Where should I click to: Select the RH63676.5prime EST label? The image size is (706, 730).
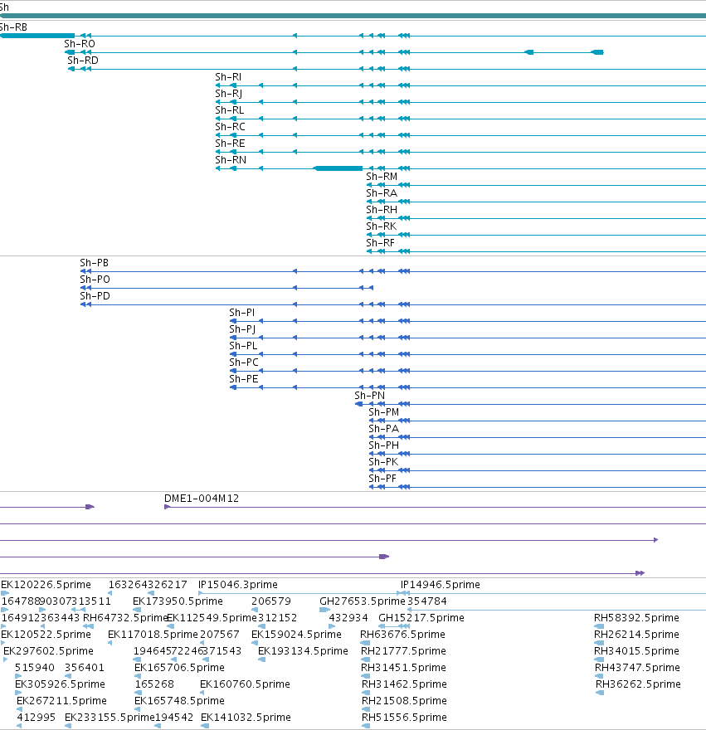click(x=403, y=635)
